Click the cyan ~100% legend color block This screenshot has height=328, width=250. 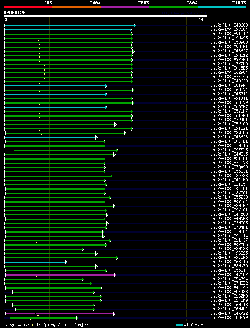[222, 7]
